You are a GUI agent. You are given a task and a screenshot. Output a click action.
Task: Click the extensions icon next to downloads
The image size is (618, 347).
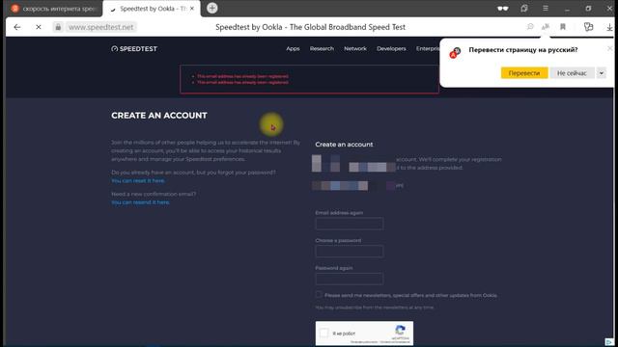coord(588,27)
